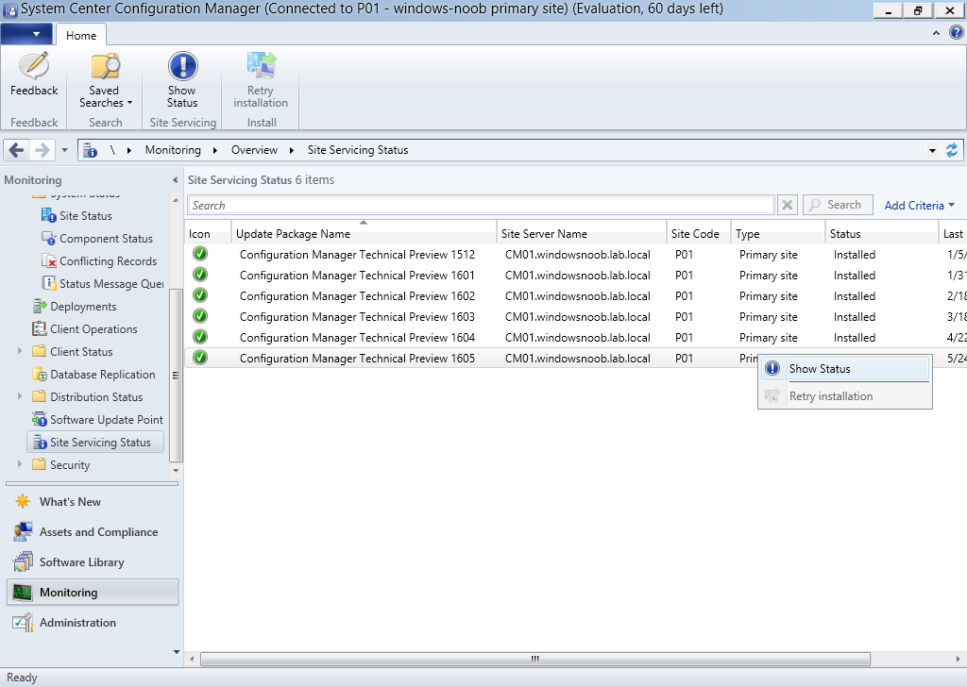The image size is (967, 687).
Task: Go back with the navigation arrow
Action: 17,150
